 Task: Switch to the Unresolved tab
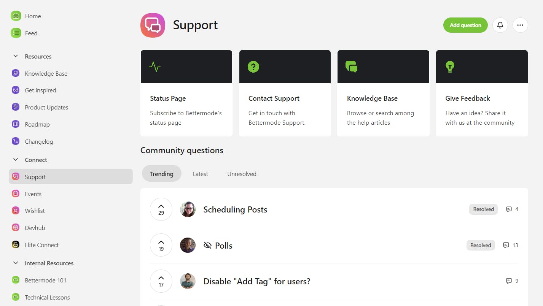(242, 174)
